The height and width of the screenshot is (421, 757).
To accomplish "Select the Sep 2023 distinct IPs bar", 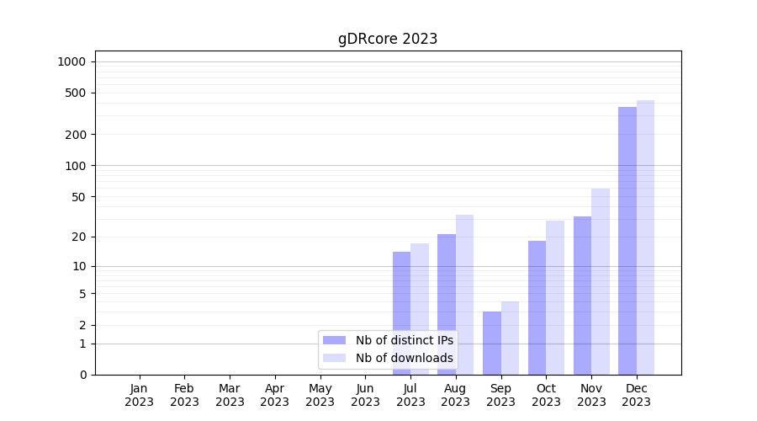I will (x=492, y=343).
